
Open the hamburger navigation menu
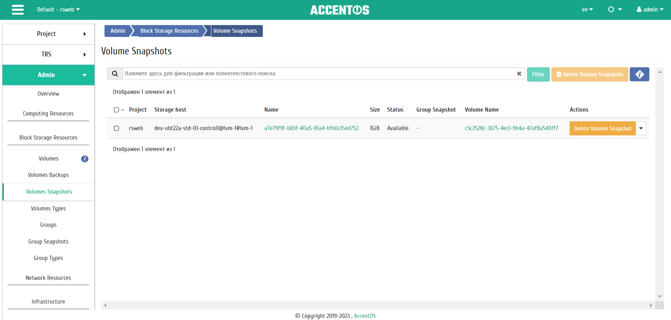click(18, 10)
